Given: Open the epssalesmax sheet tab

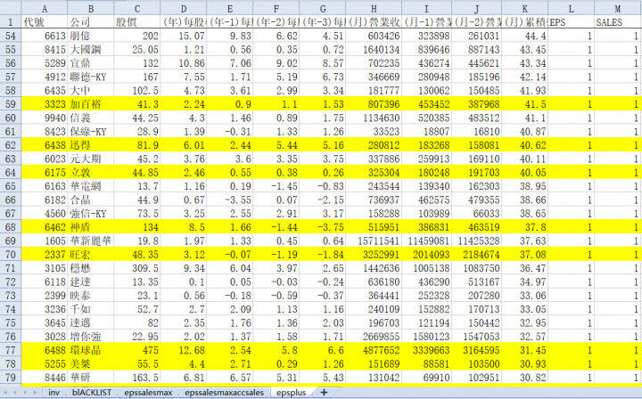Looking at the screenshot, I should [x=148, y=393].
